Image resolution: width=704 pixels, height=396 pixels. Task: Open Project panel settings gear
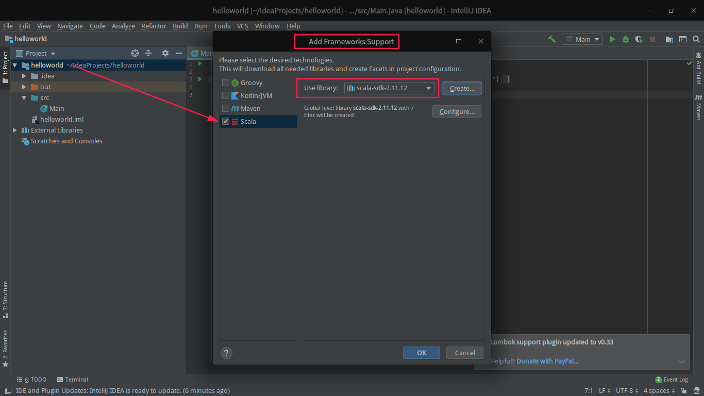[165, 53]
